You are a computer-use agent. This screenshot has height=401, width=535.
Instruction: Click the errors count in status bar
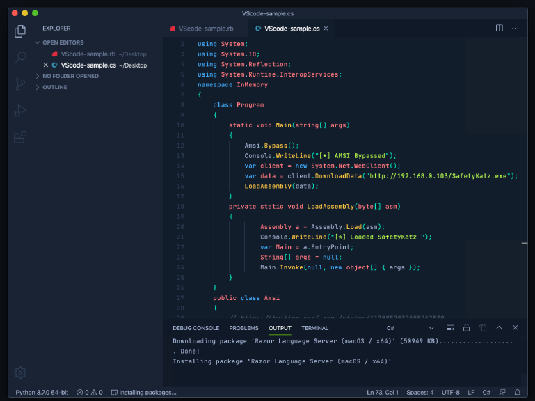click(x=83, y=393)
